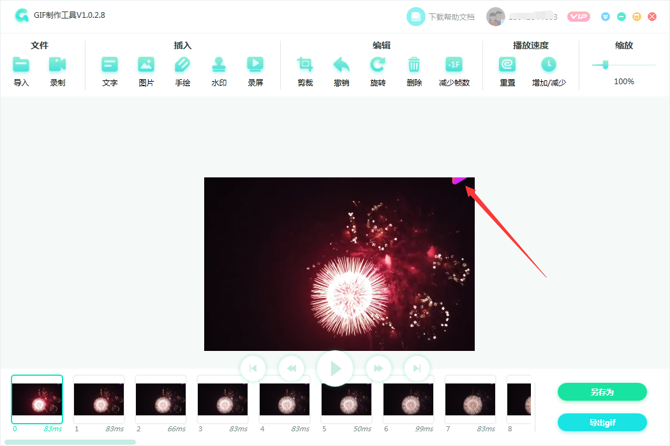Rotate the image with 旋转 icon
670x446 pixels.
[378, 65]
